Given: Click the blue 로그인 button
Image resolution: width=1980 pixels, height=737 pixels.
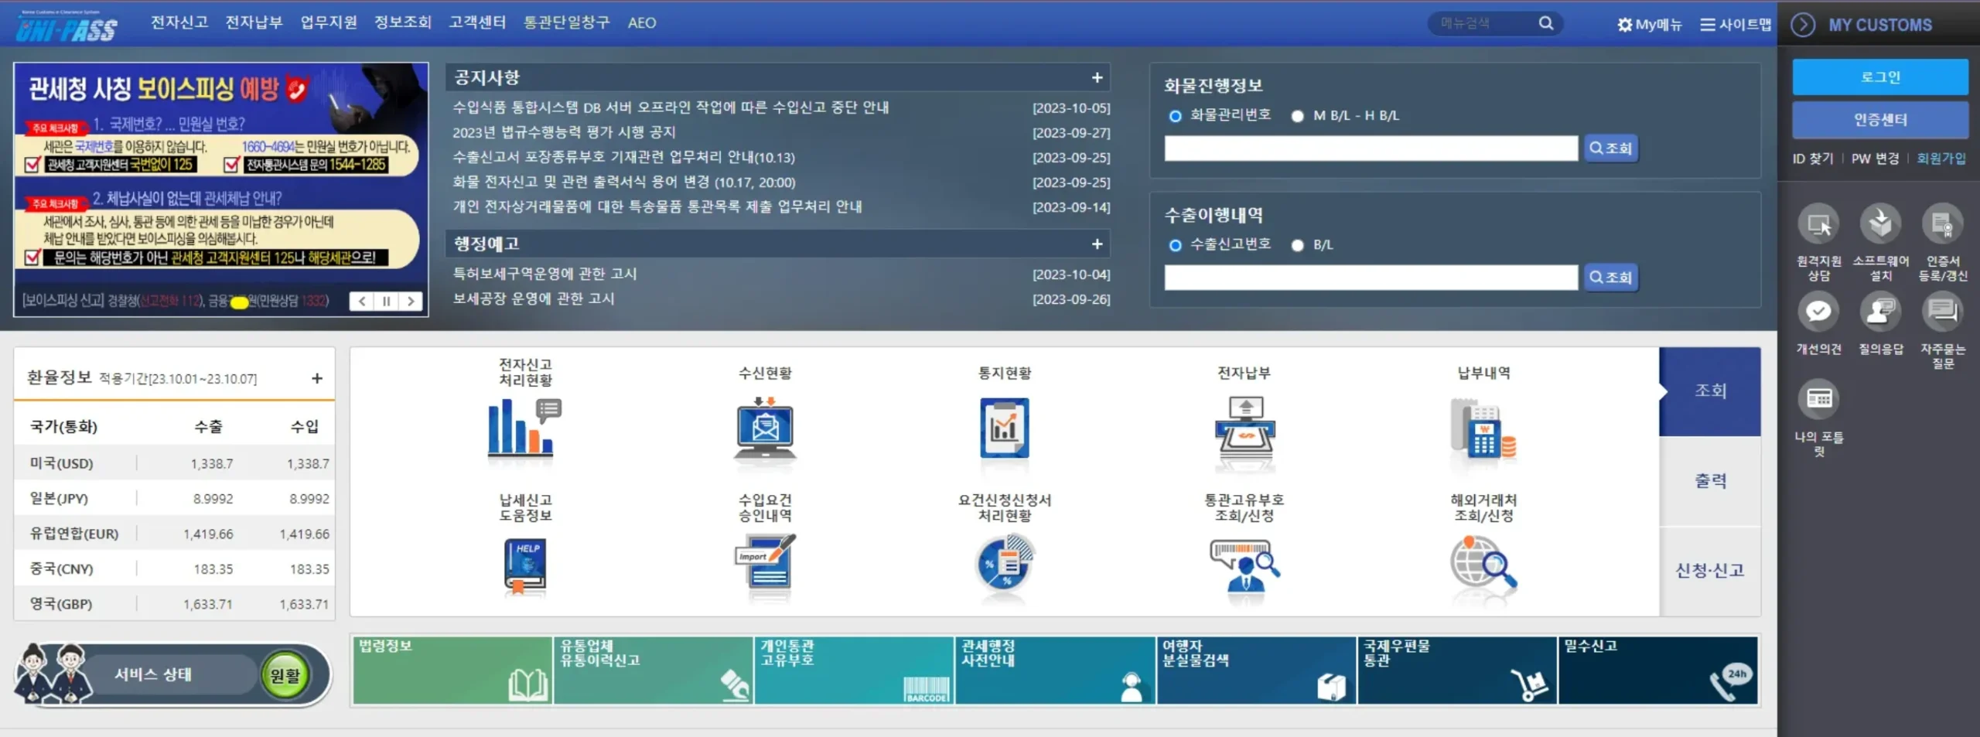Looking at the screenshot, I should point(1879,77).
